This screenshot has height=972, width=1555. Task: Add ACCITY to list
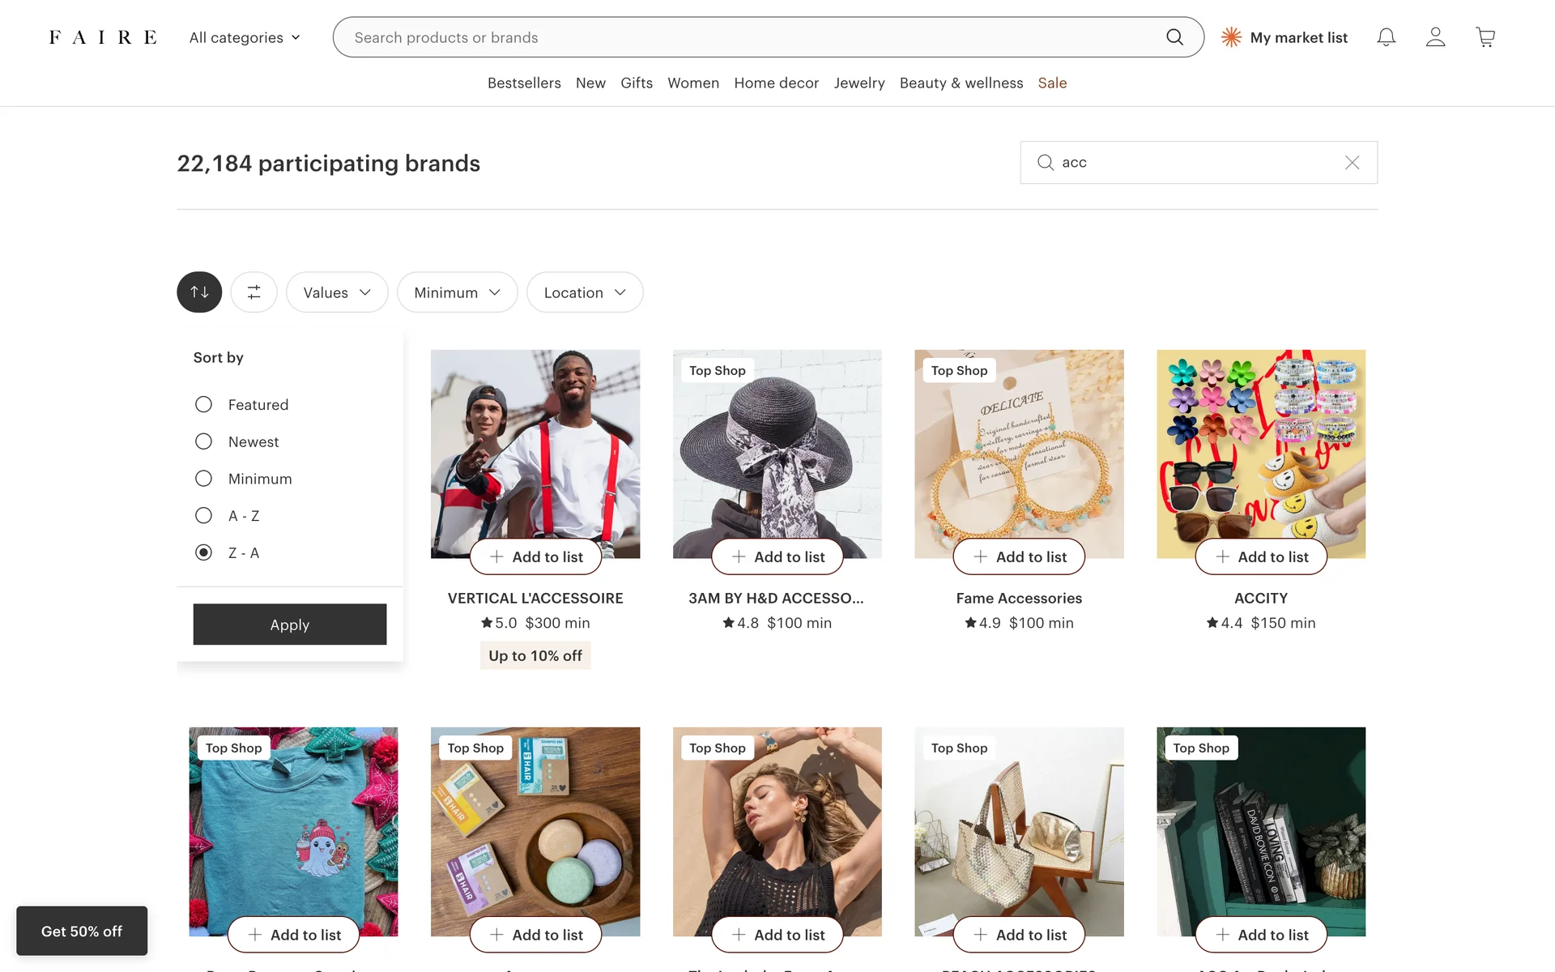point(1261,557)
